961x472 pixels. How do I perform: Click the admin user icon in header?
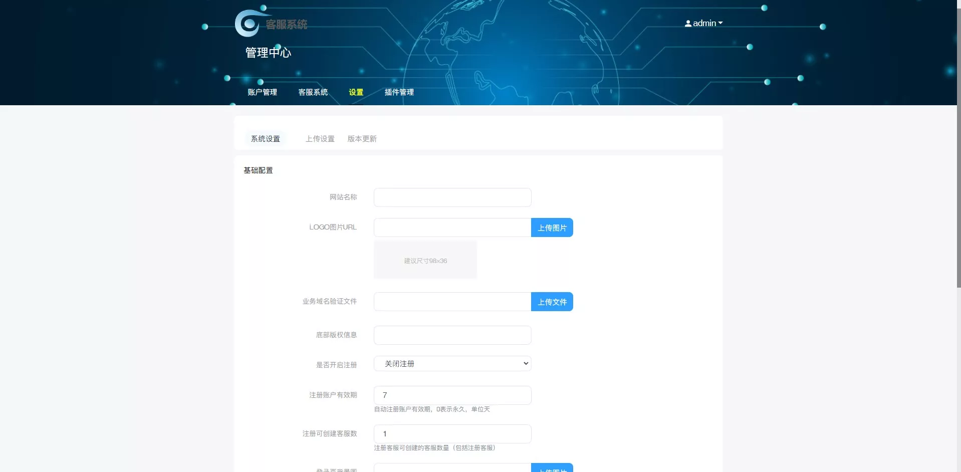688,23
